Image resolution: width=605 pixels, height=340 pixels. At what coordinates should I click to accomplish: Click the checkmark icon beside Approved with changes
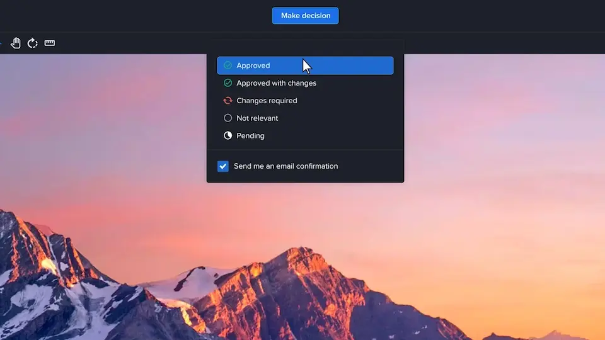click(228, 83)
